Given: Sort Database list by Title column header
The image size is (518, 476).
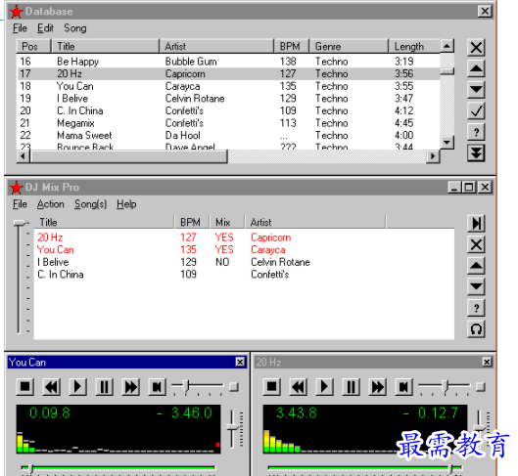Looking at the screenshot, I should pos(105,47).
